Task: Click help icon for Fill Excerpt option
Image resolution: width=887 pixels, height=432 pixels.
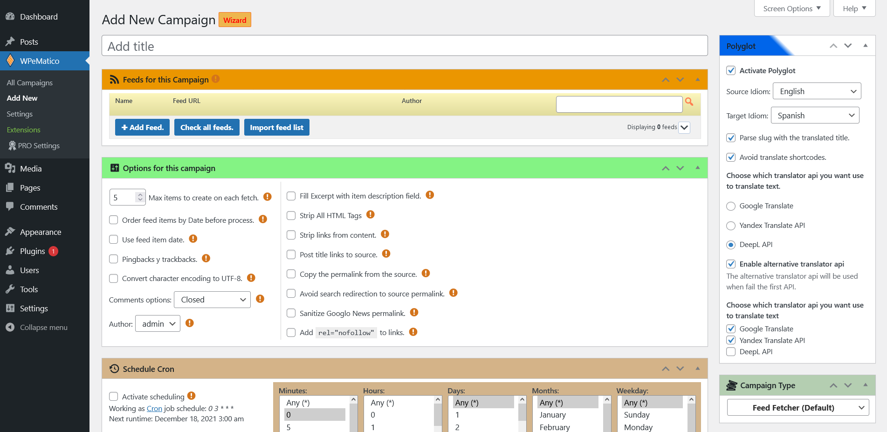Action: pyautogui.click(x=430, y=195)
